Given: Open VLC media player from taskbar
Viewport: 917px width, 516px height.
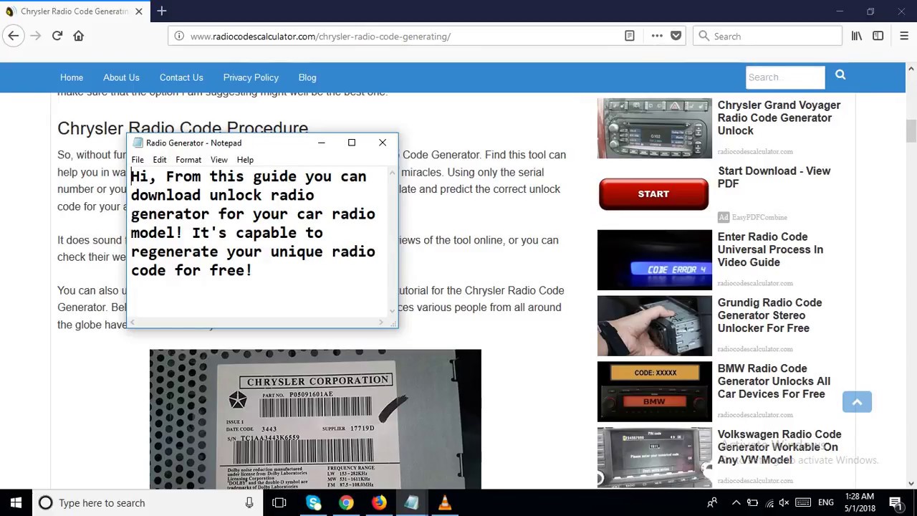Looking at the screenshot, I should click(x=445, y=503).
